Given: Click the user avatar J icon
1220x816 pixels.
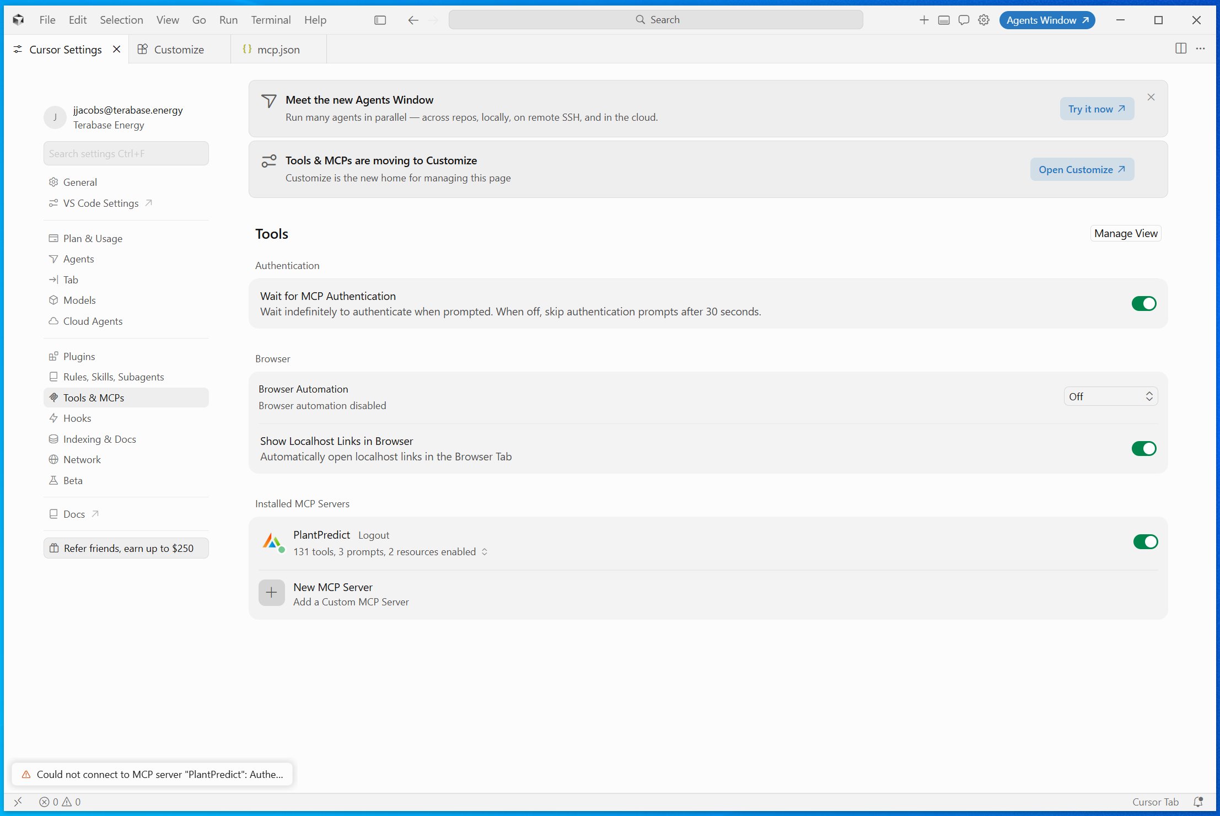Looking at the screenshot, I should point(55,117).
